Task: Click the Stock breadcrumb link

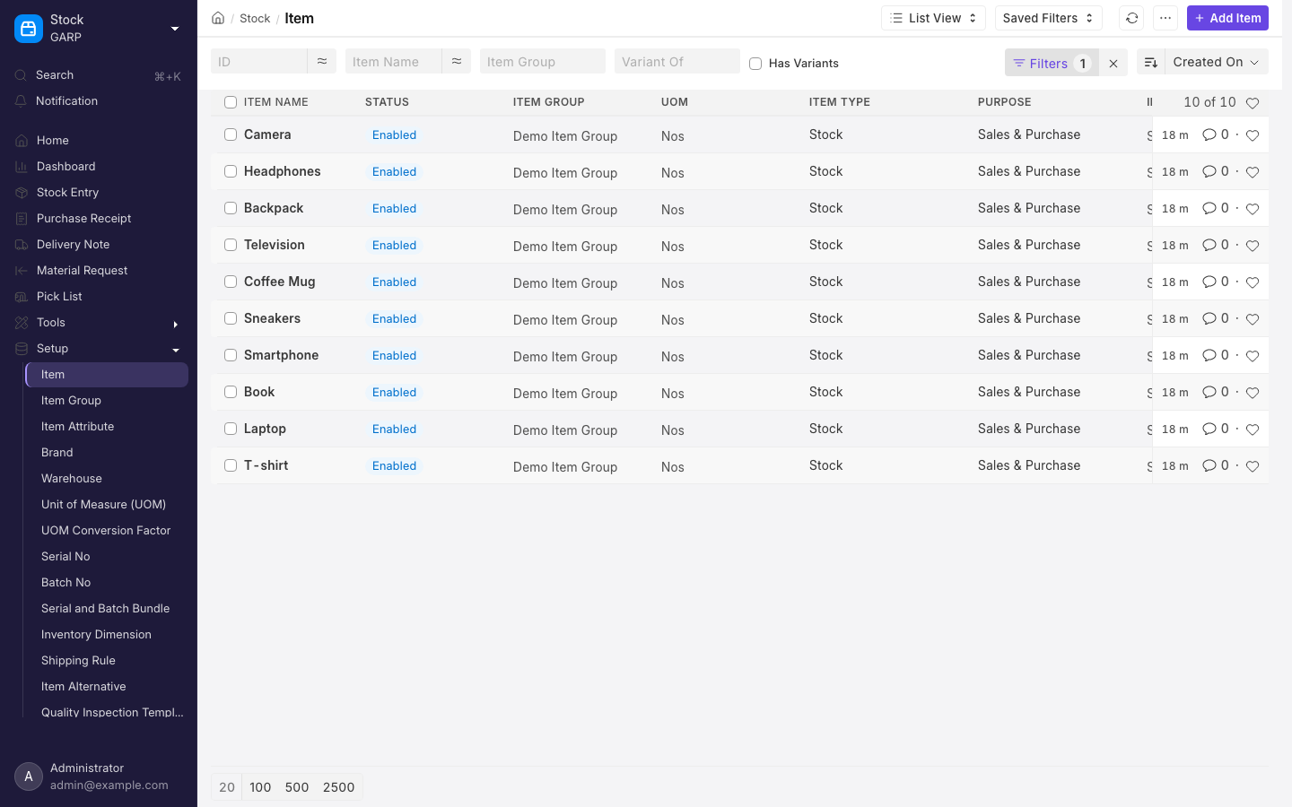Action: click(255, 18)
